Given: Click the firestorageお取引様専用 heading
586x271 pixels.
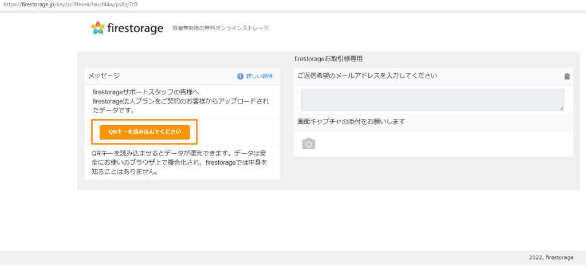Looking at the screenshot, I should 328,59.
